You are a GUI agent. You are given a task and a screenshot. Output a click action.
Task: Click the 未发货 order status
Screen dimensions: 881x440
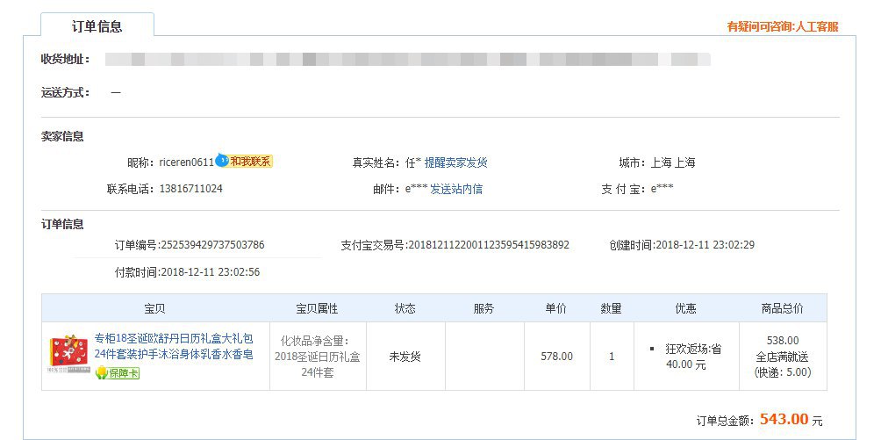pos(405,357)
